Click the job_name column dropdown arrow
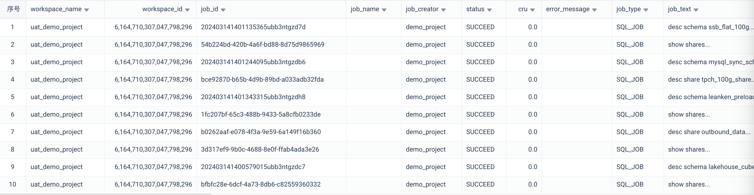The height and width of the screenshot is (195, 754). [x=384, y=10]
